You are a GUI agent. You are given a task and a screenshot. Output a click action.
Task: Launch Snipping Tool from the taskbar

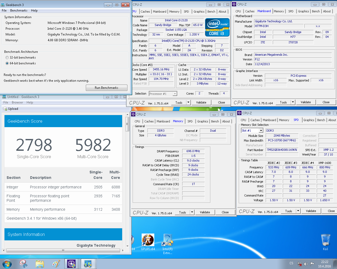(x=23, y=264)
